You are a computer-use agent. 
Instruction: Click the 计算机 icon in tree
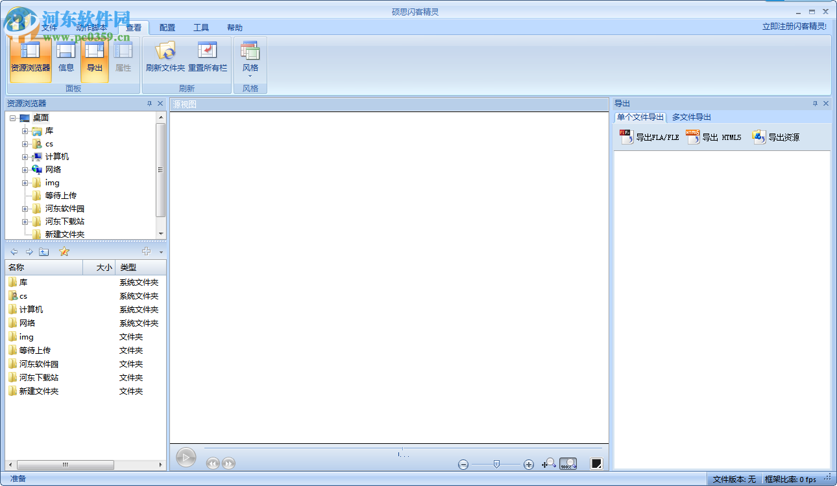pos(37,157)
